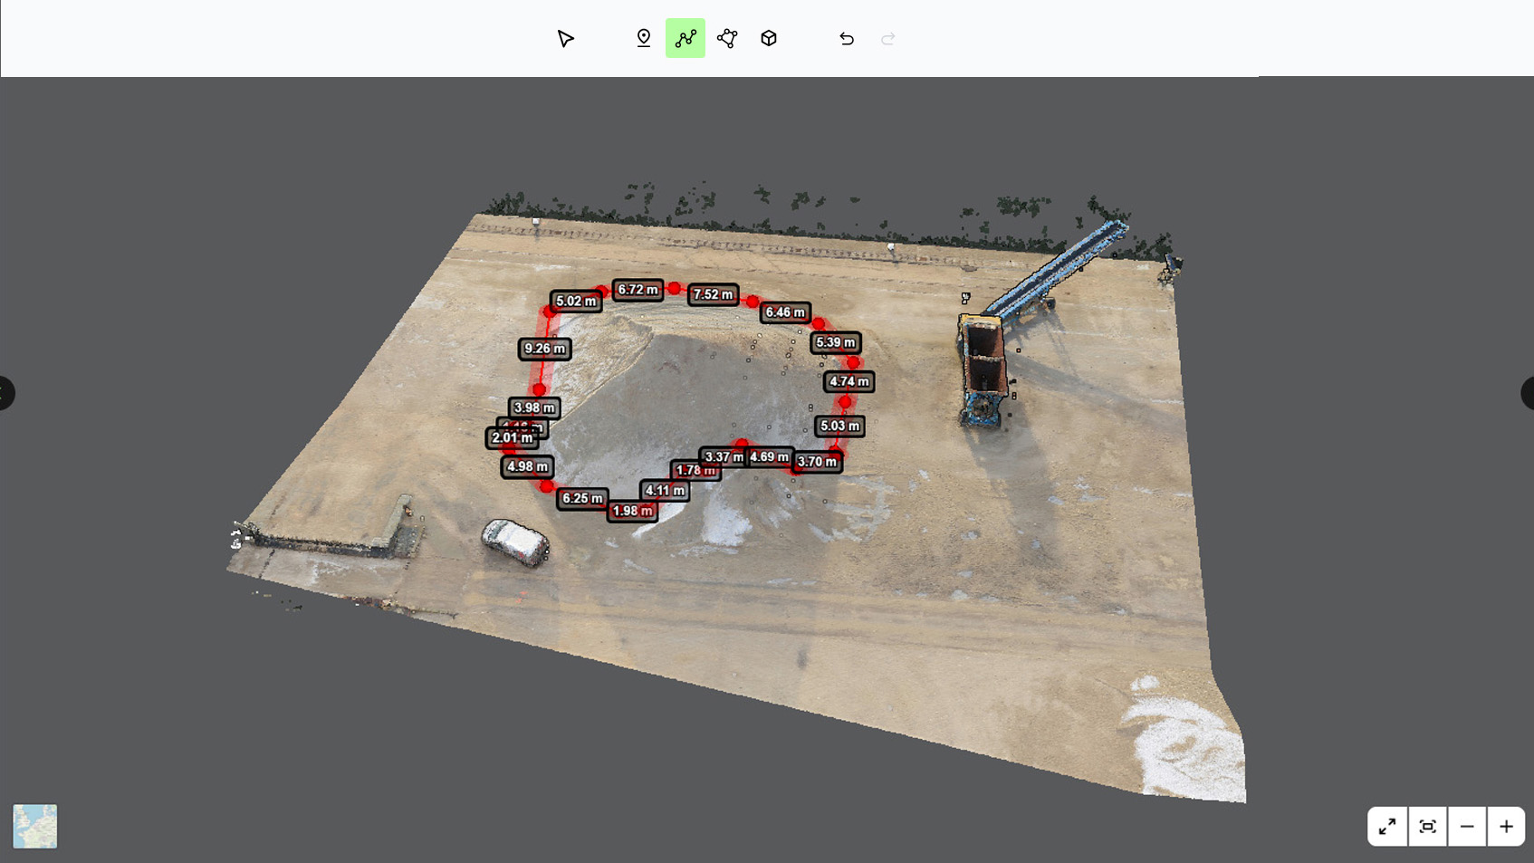The width and height of the screenshot is (1534, 863).
Task: Enter fullscreen view mode
Action: pyautogui.click(x=1387, y=827)
